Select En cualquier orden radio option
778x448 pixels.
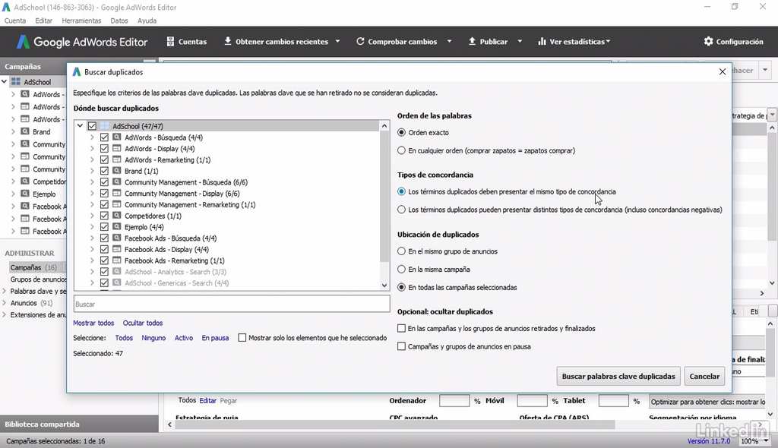[x=401, y=150]
